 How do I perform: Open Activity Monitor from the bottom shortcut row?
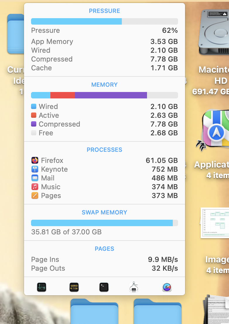41,287
